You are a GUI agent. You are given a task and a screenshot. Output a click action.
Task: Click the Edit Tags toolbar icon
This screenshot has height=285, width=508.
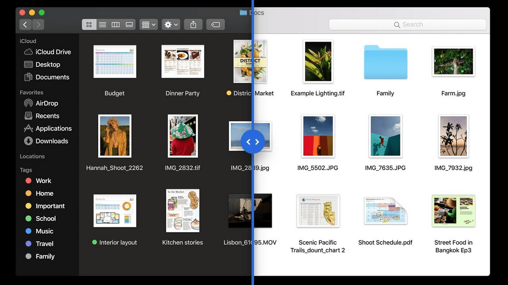pos(215,24)
